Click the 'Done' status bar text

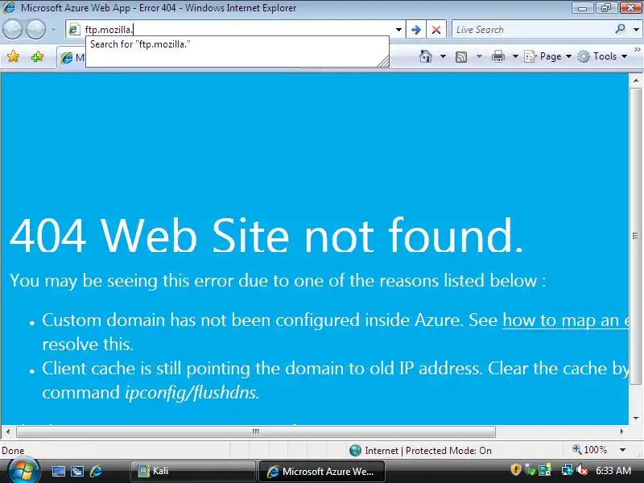[13, 451]
